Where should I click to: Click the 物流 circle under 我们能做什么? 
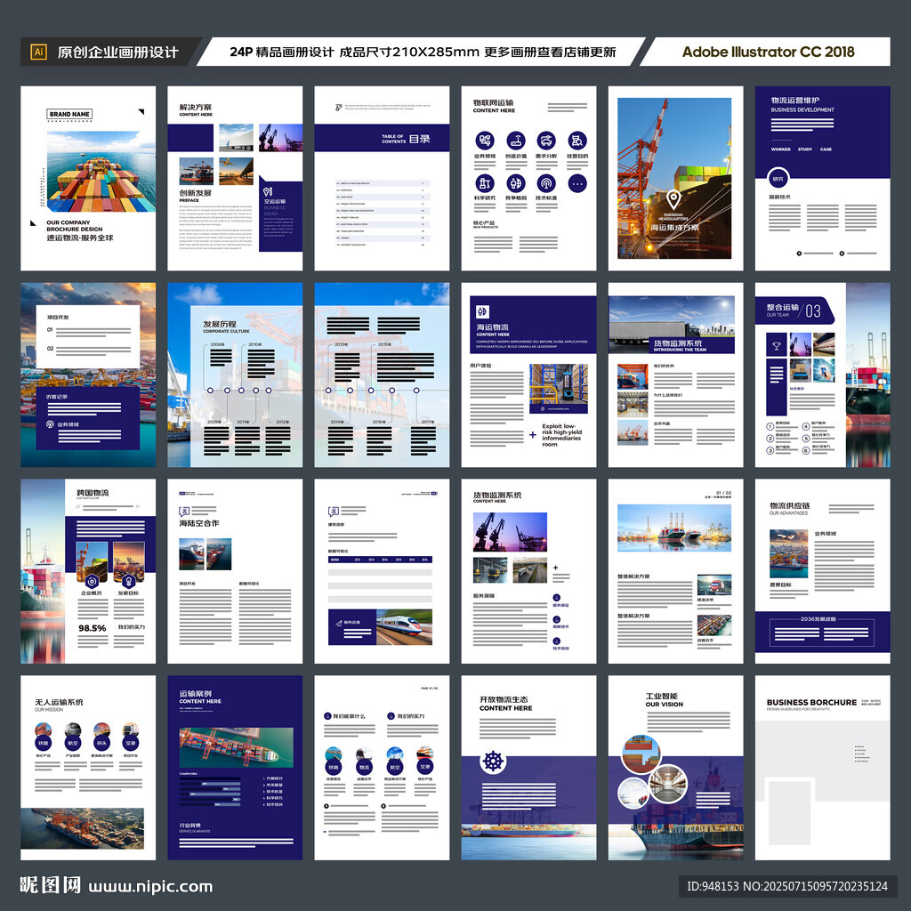(364, 767)
